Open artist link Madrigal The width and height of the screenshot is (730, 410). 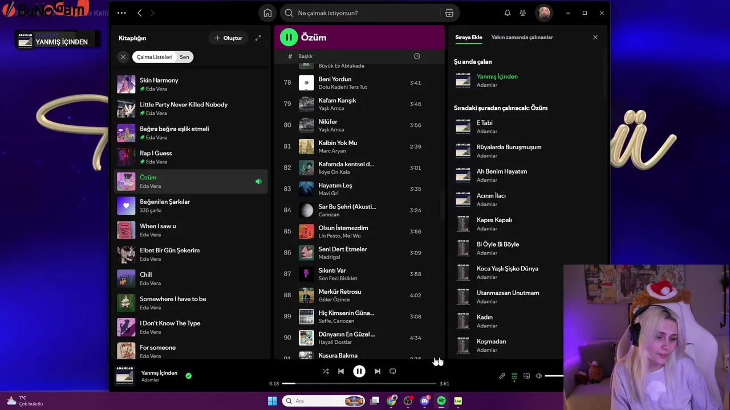click(329, 257)
